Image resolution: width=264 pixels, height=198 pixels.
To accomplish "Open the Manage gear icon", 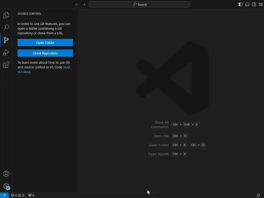I will point(6,186).
